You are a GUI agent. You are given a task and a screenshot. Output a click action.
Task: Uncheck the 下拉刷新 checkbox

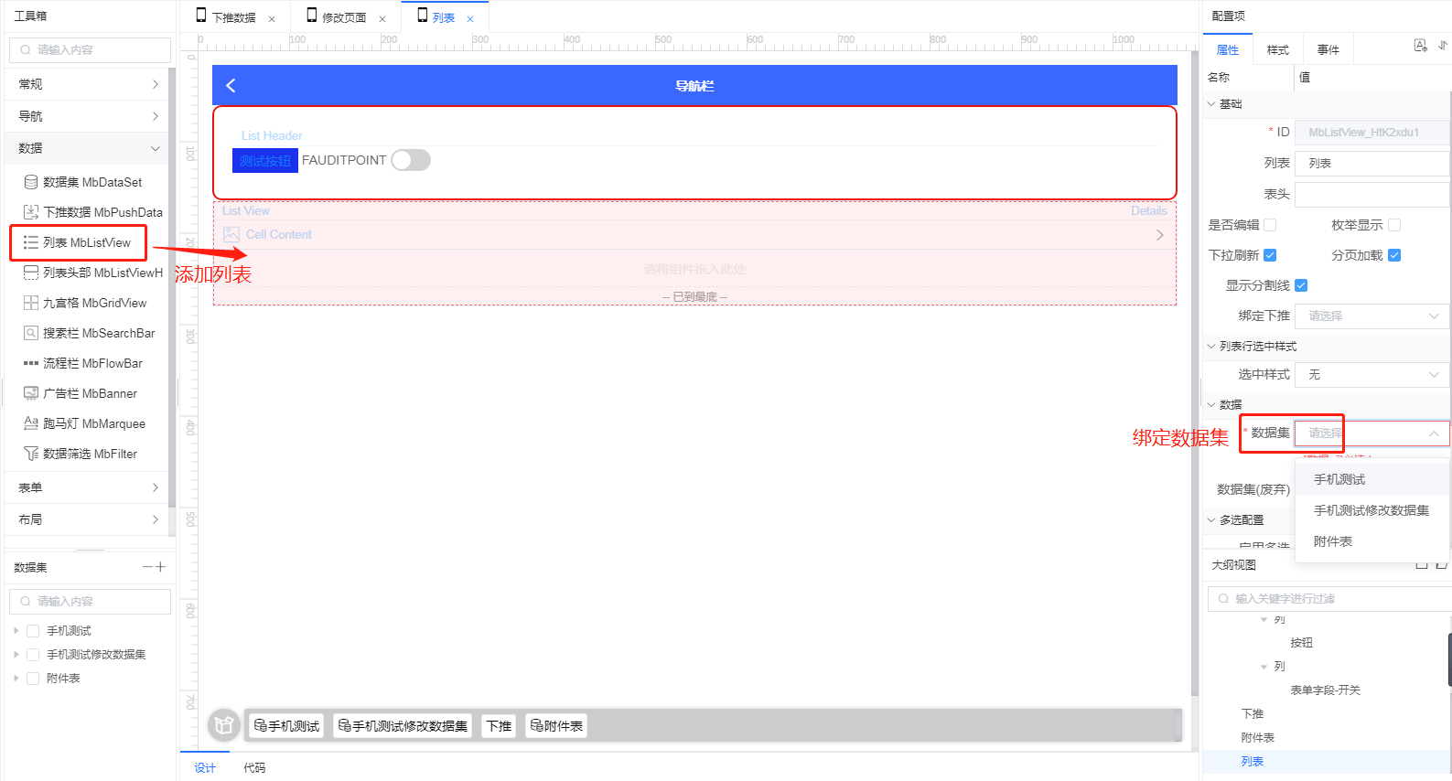[x=1270, y=255]
